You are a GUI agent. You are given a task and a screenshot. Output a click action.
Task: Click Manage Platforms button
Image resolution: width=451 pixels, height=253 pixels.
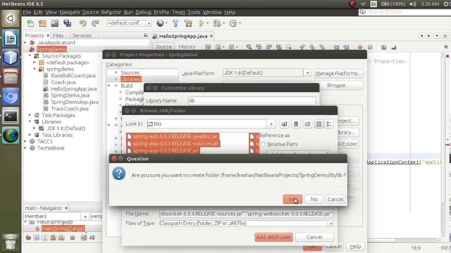338,73
